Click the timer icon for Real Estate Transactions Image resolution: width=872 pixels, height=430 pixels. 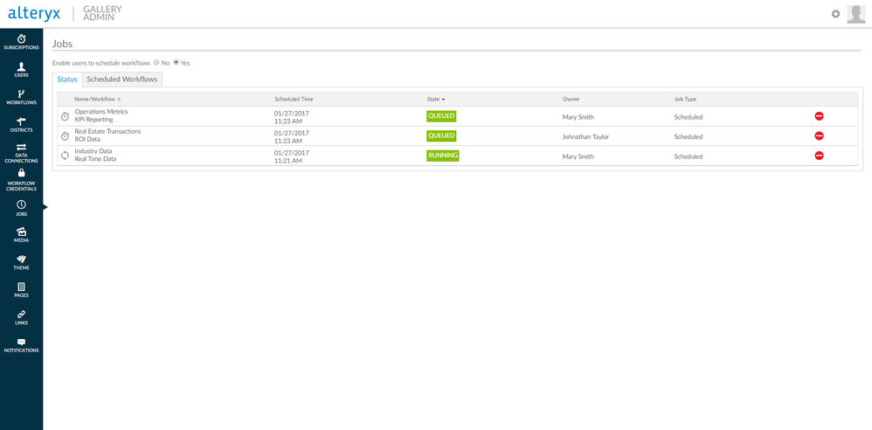(x=65, y=135)
